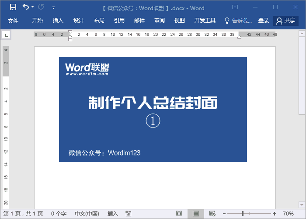Click the 告诉我 lightbulb search box
Screen dimensions: 306x219
238,21
